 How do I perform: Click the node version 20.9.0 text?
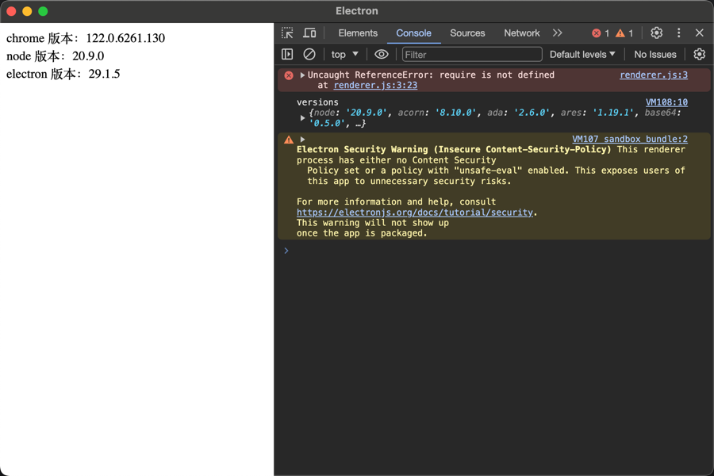tap(55, 56)
